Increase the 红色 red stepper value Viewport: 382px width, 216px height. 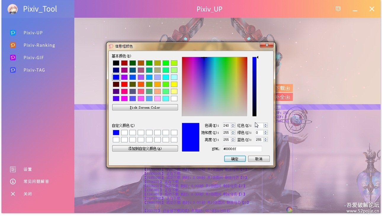coord(266,124)
